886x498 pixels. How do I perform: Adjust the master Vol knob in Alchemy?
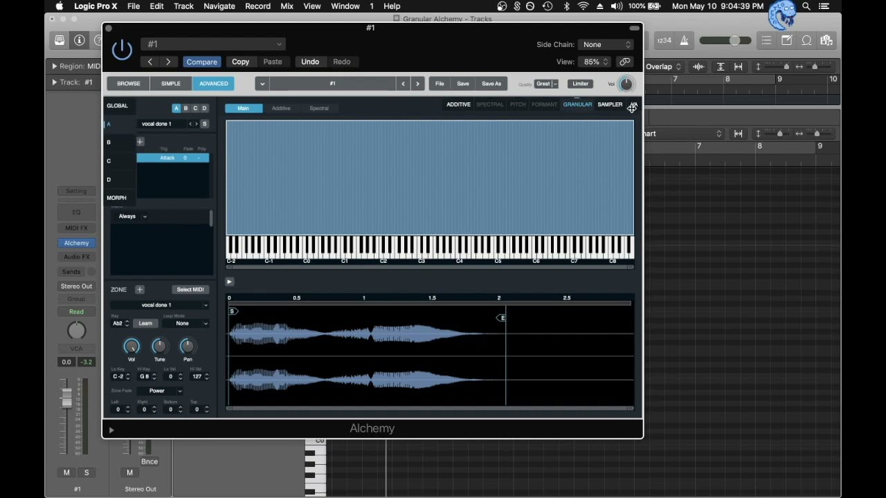point(626,84)
